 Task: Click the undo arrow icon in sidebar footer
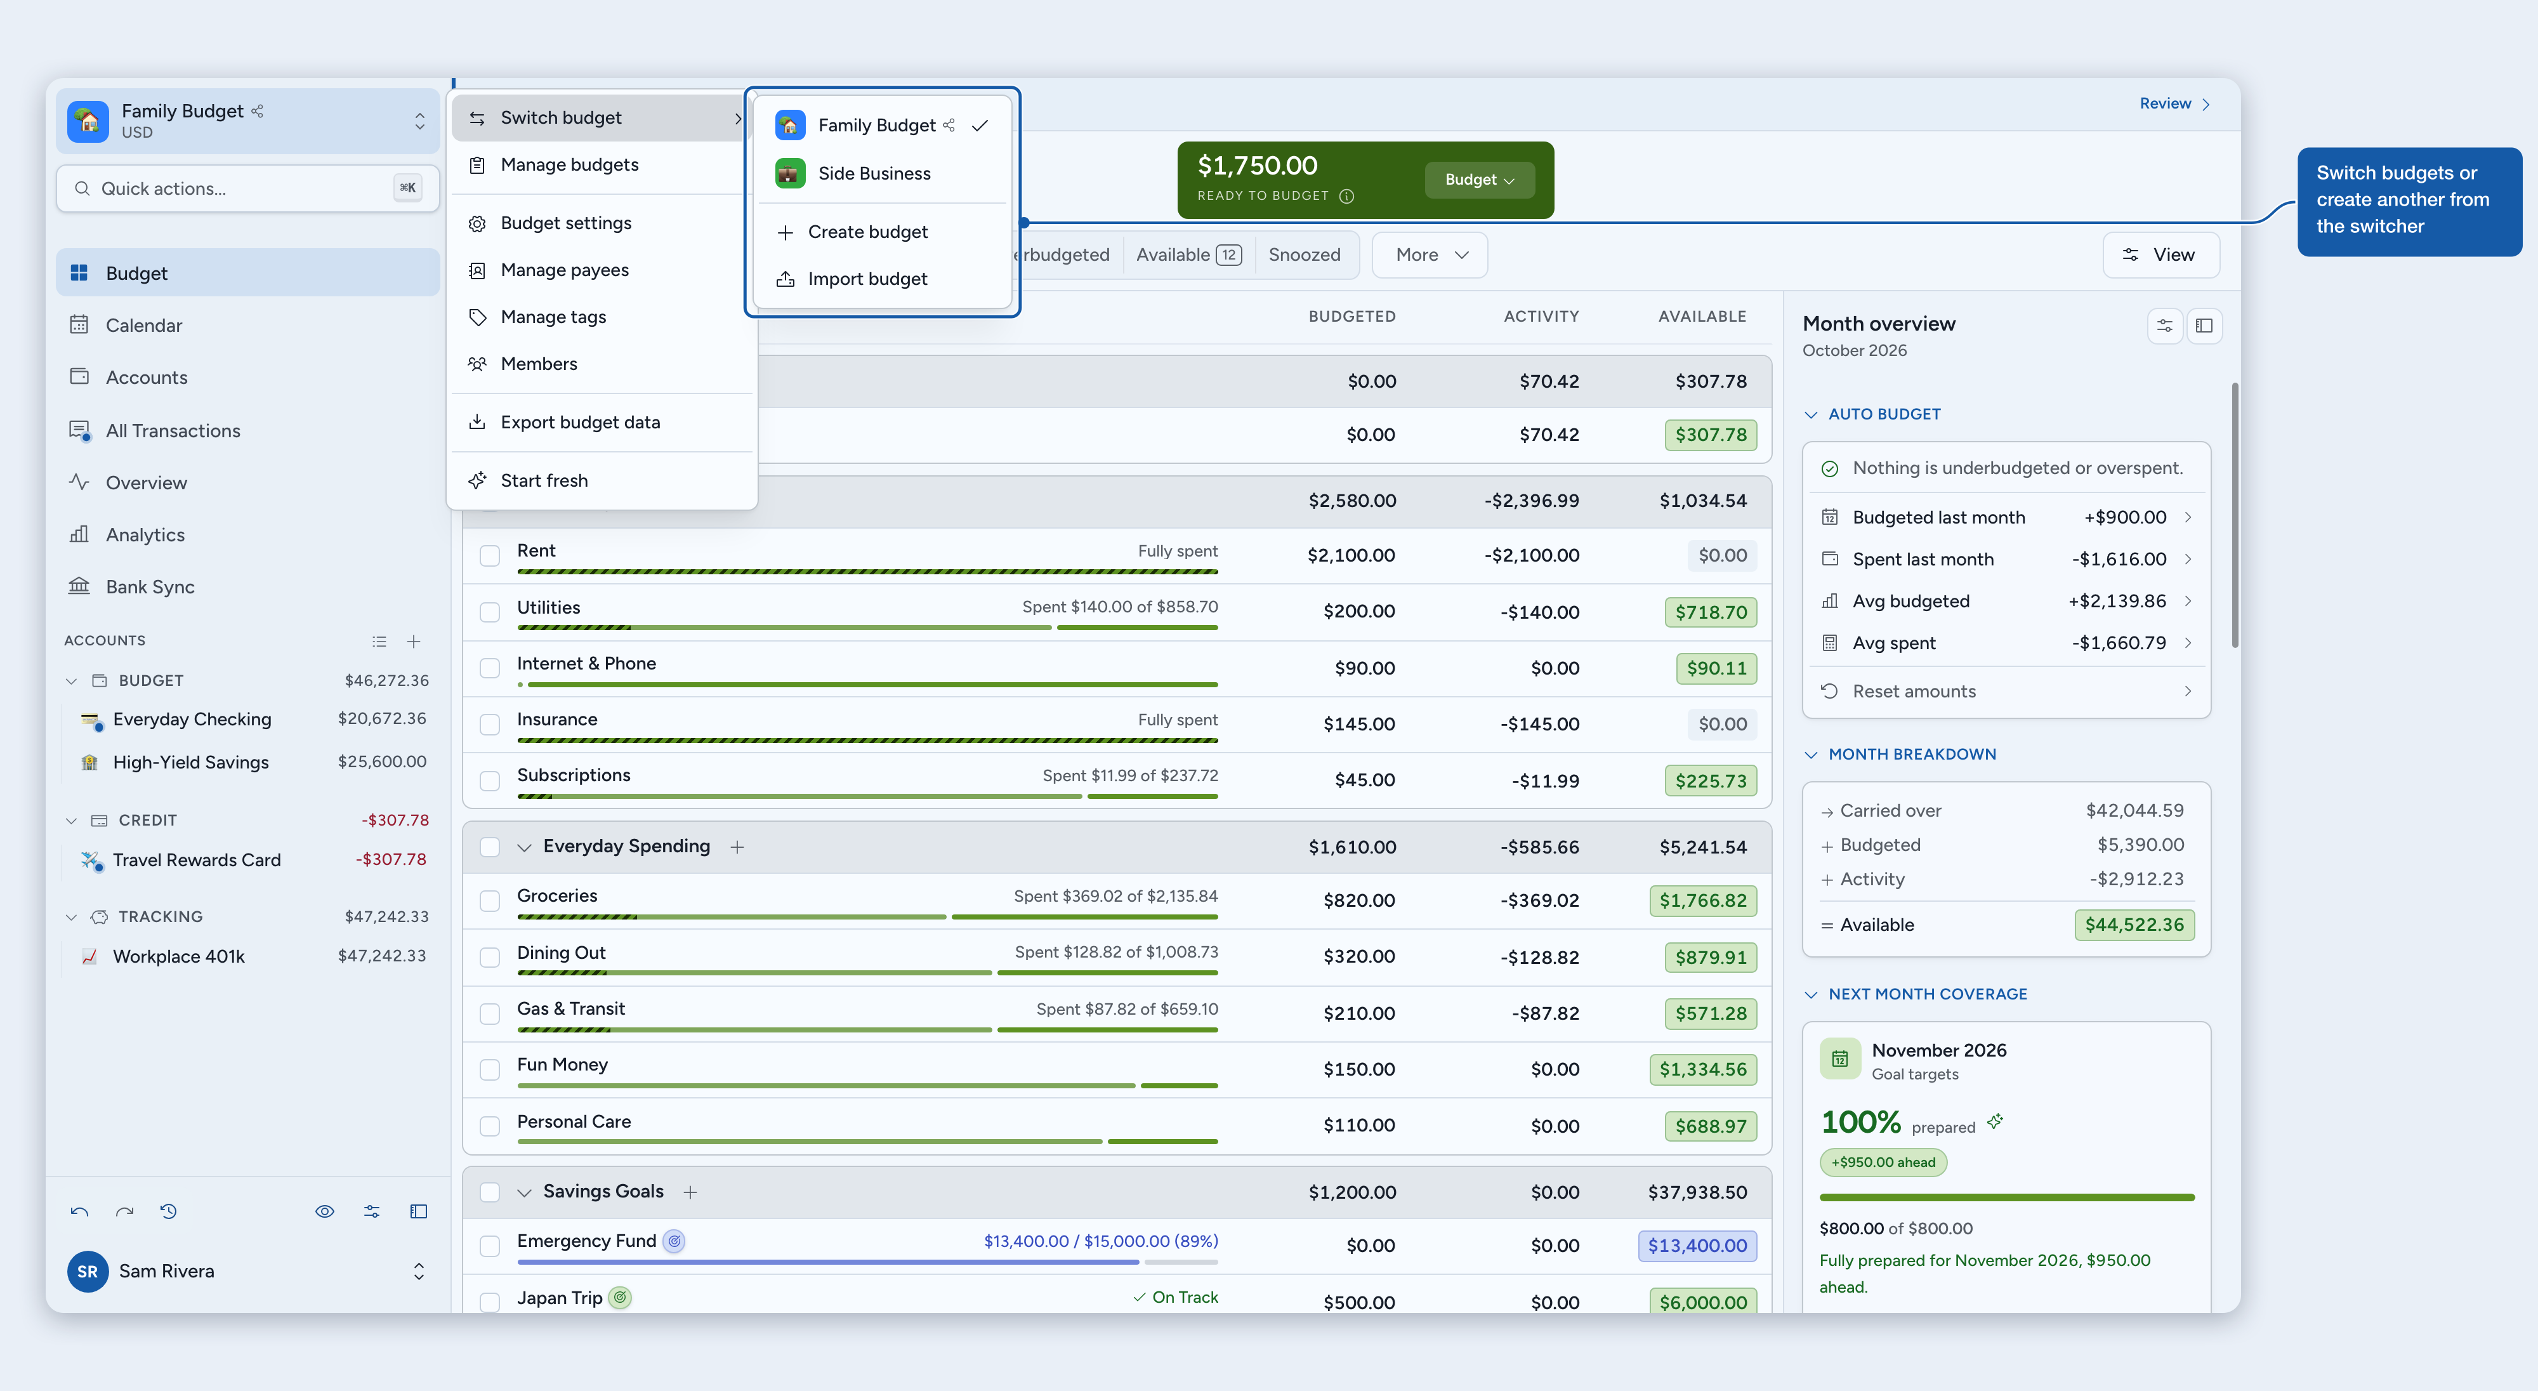tap(80, 1211)
